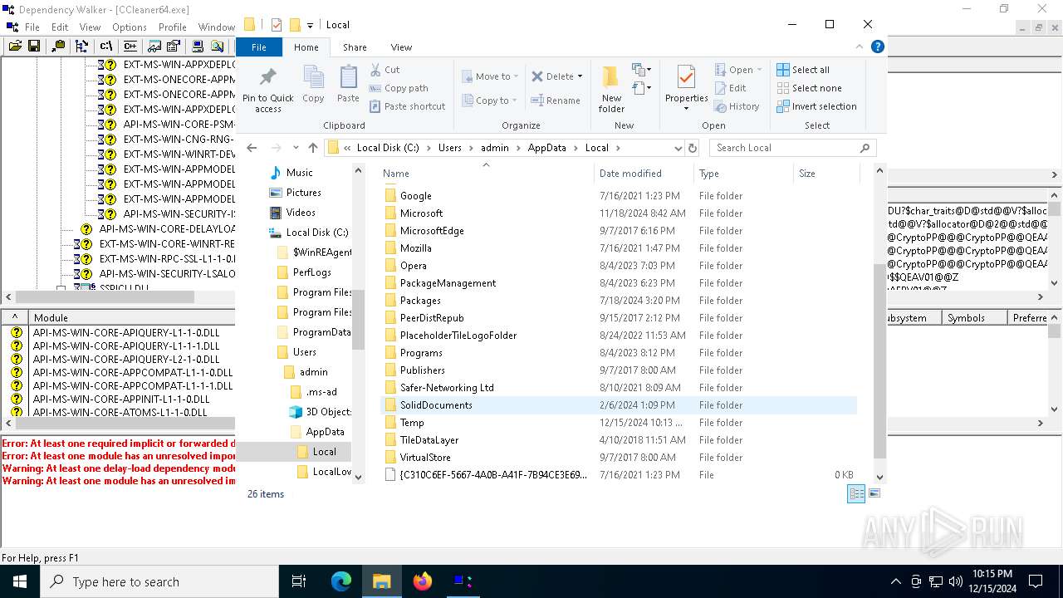Switch to Details view layout toggle

855,493
